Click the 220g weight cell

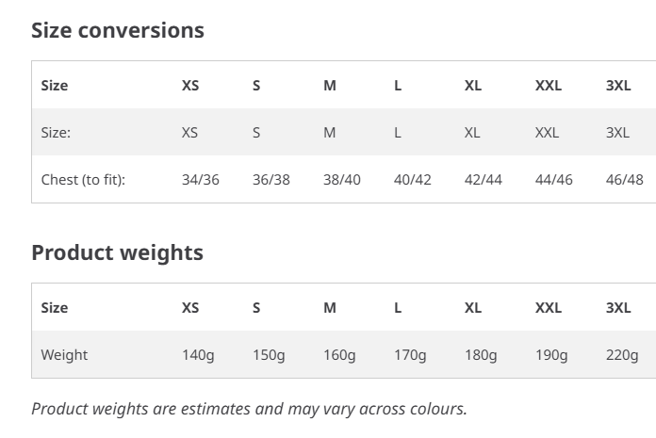pos(622,355)
